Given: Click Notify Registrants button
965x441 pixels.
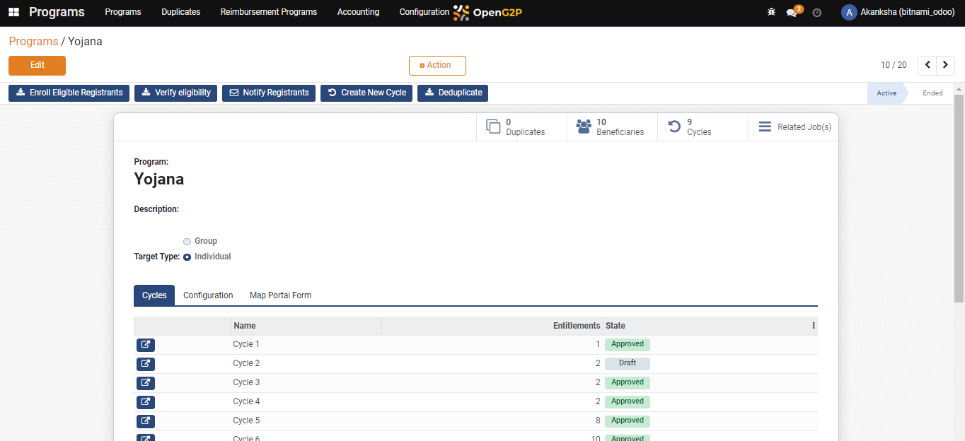Looking at the screenshot, I should (269, 93).
